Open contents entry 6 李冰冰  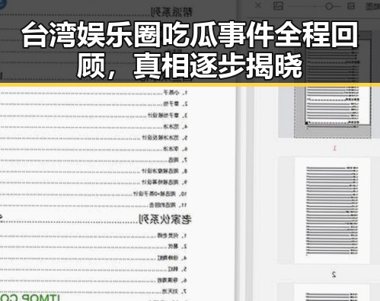click(175, 149)
